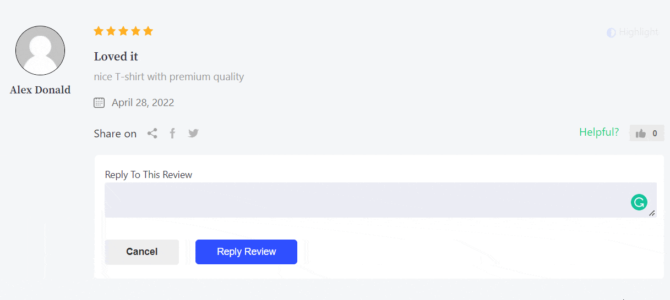Click the half-circle icon beside Highlight
This screenshot has width=670, height=300.
click(611, 32)
